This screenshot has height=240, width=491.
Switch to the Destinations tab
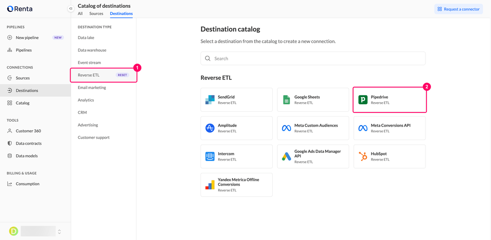coord(121,14)
